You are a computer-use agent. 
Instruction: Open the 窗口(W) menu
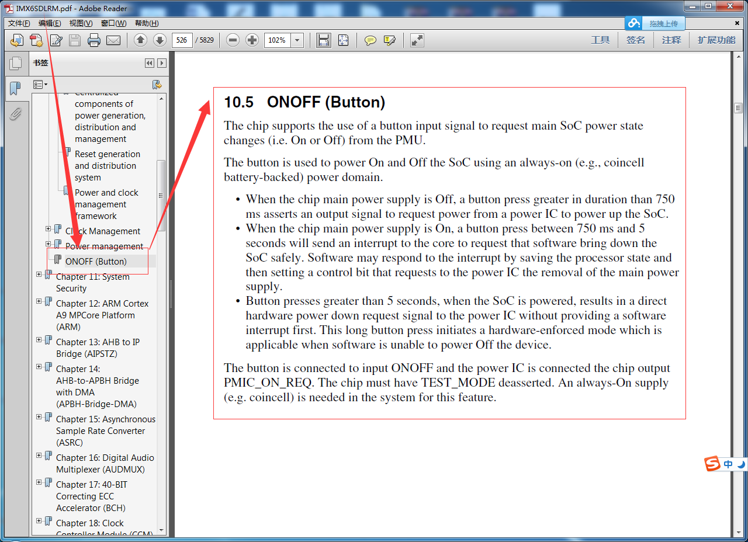pyautogui.click(x=113, y=23)
